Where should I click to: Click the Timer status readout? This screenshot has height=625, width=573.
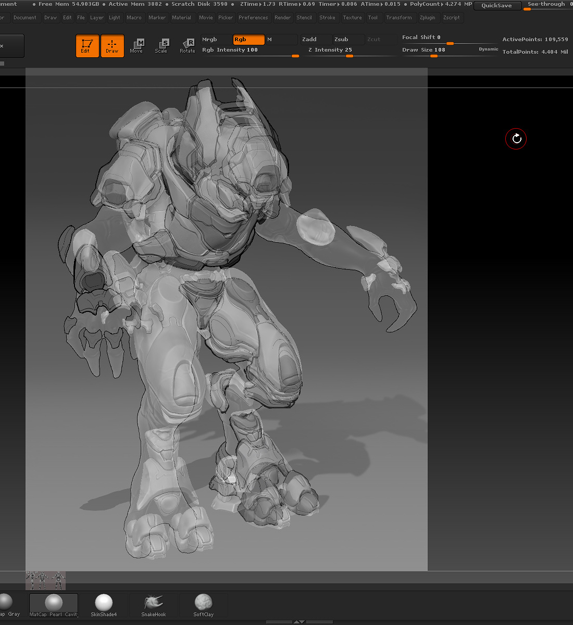[x=338, y=4]
